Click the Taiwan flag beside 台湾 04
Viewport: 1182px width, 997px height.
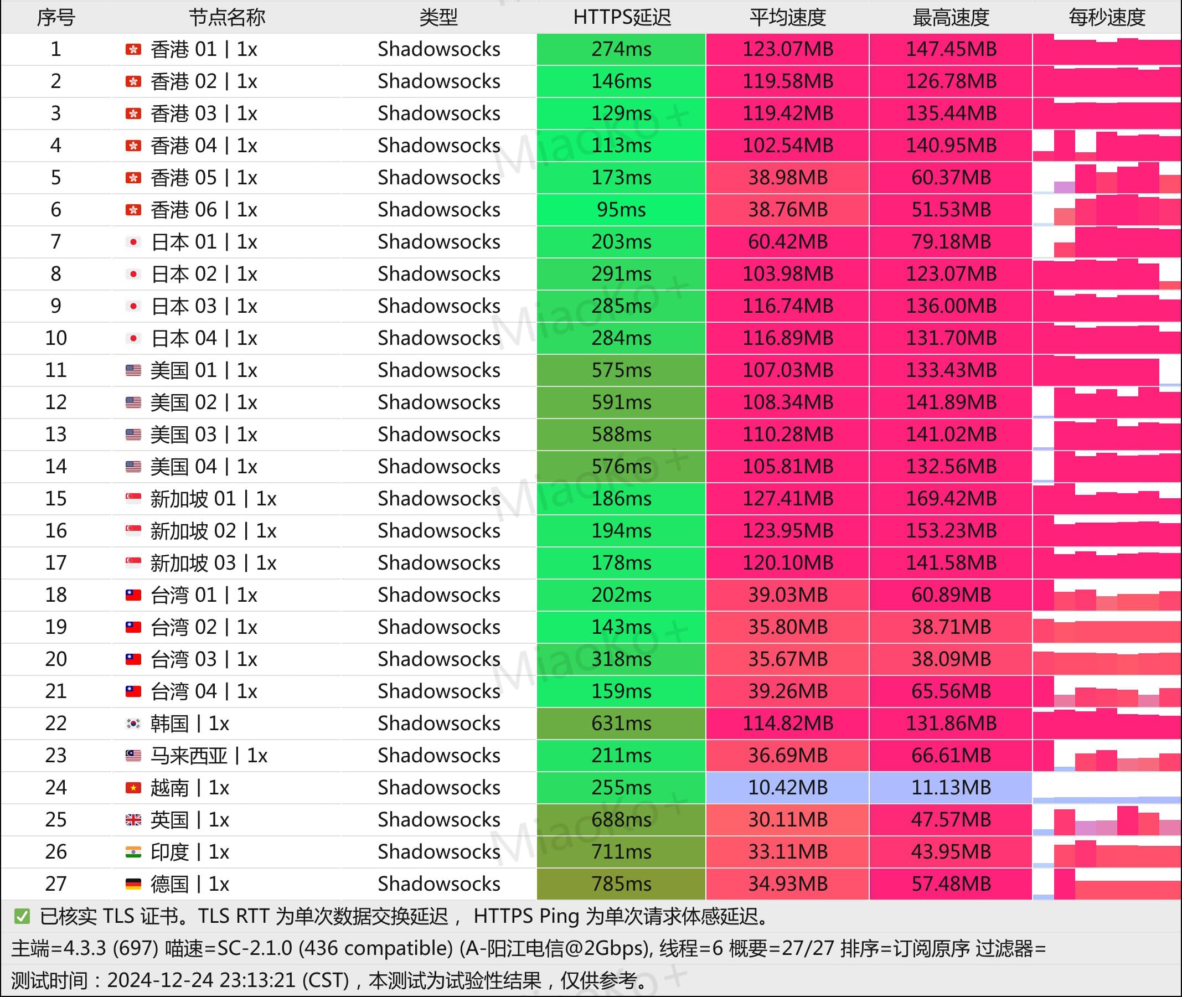[x=133, y=691]
